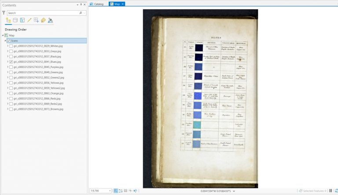Viewport: 338px width, 195px height.
Task: Click the Drawing Order heading
Action: [x=16, y=30]
